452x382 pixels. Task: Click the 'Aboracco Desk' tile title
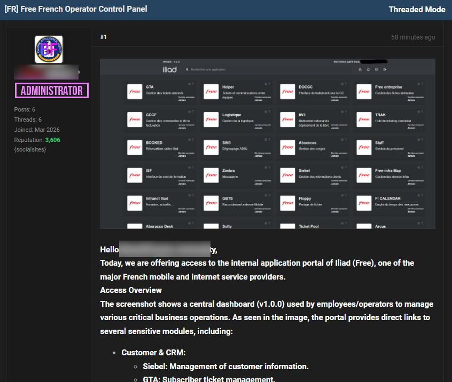(x=159, y=226)
